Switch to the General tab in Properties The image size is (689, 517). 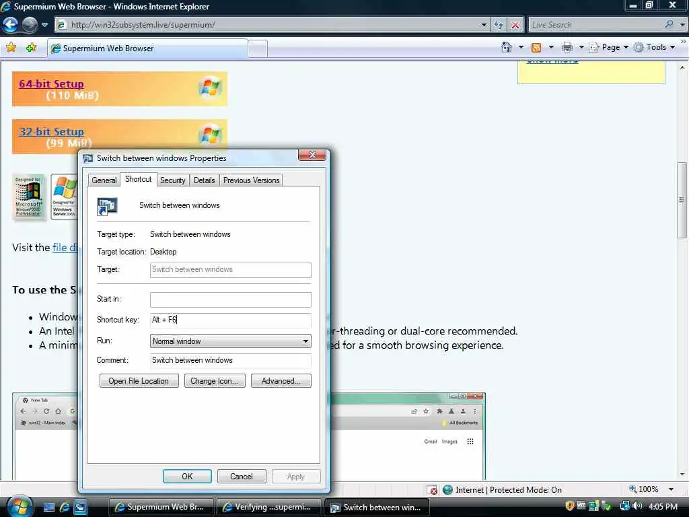[x=104, y=180]
